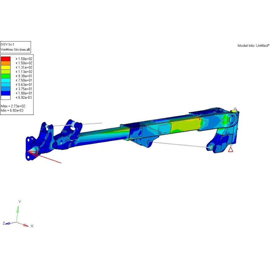Image resolution: width=271 pixels, height=271 pixels.
Task: Select the red triangle constraint symbol
Action: point(230,150)
